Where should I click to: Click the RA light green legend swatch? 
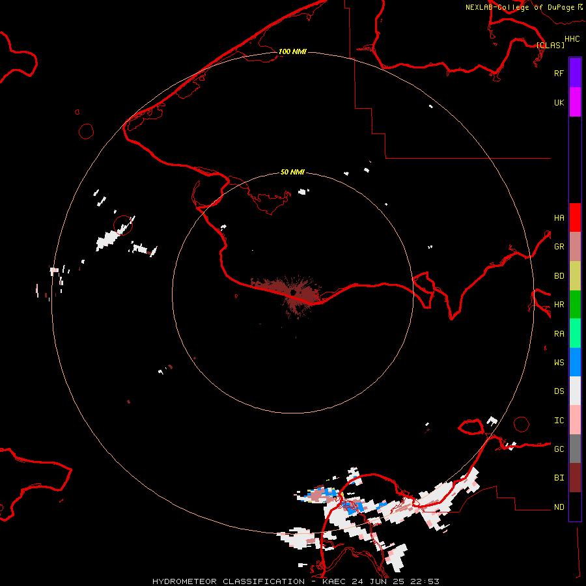(x=575, y=333)
